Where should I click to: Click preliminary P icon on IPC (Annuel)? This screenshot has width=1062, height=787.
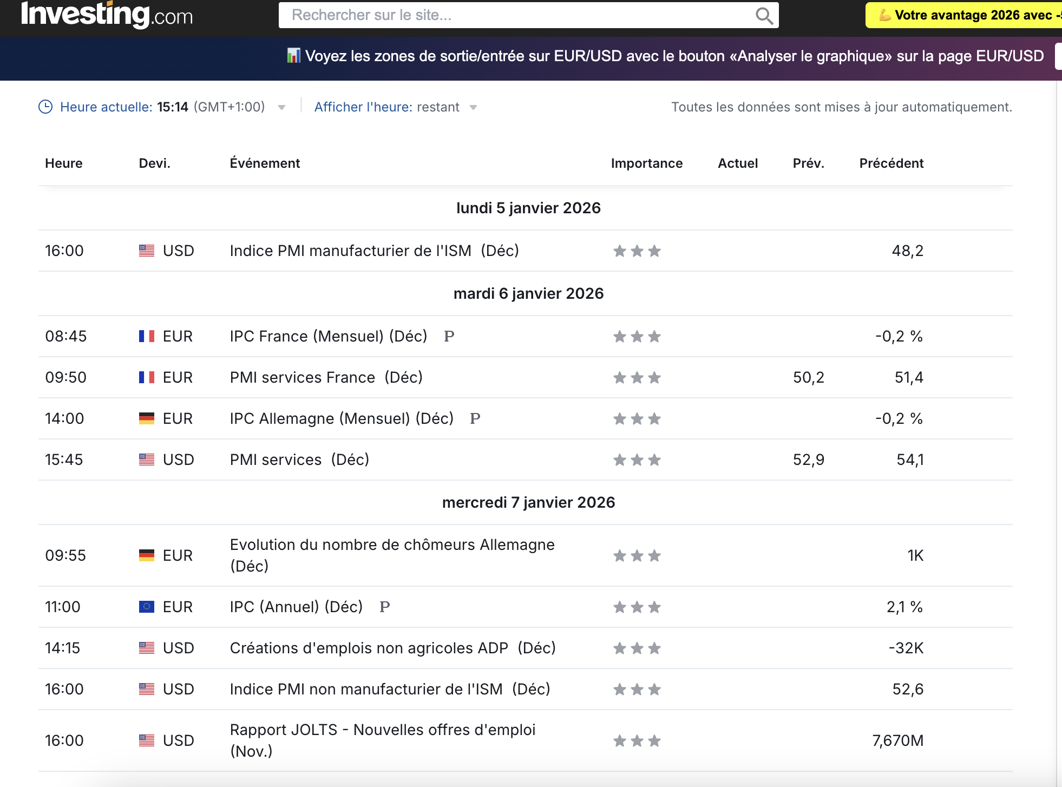tap(384, 607)
